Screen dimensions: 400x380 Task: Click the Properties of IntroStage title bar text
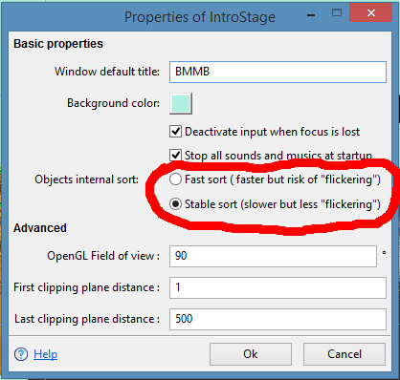coord(200,17)
